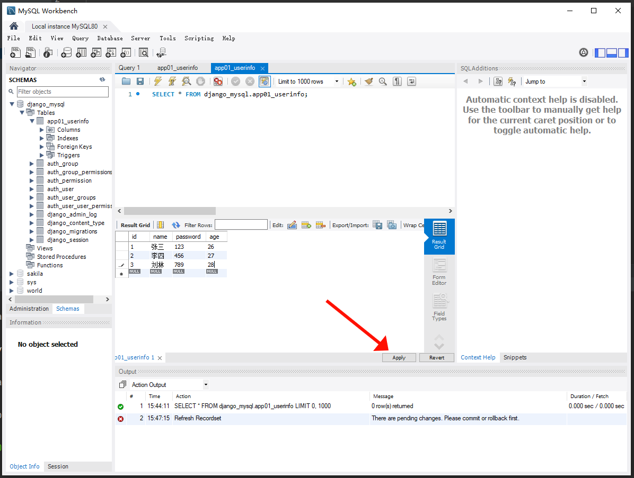The height and width of the screenshot is (478, 634).
Task: Refresh the result grid data
Action: (x=176, y=225)
